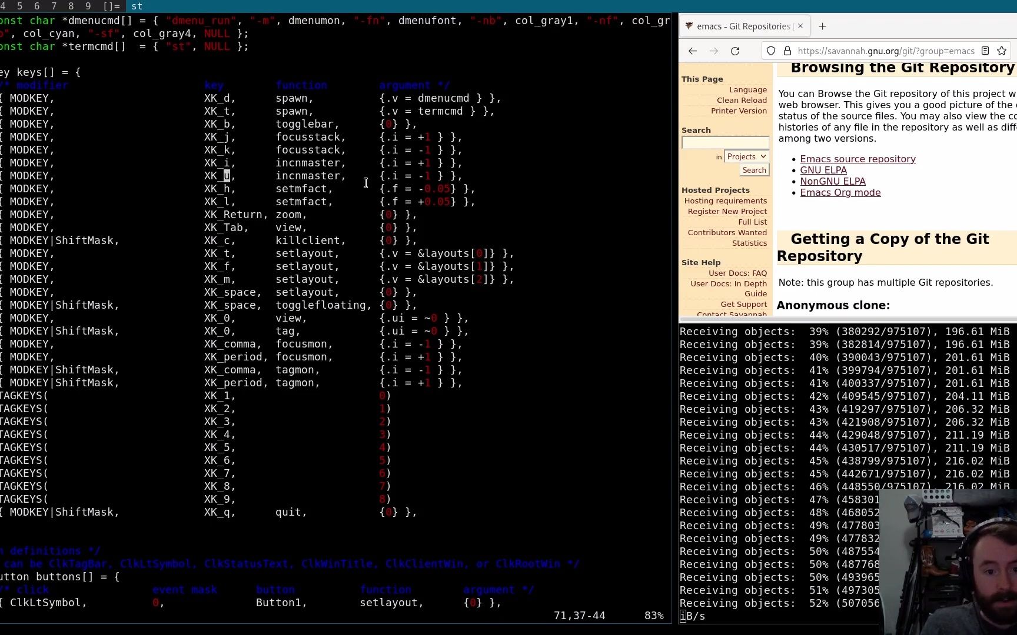
Task: Open User Docs: In Depth Guide link
Action: [x=729, y=289]
